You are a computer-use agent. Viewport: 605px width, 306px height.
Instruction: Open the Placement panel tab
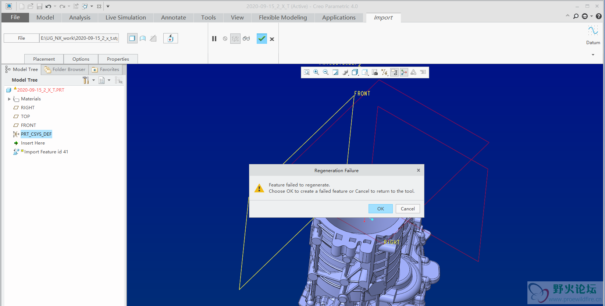tap(44, 59)
